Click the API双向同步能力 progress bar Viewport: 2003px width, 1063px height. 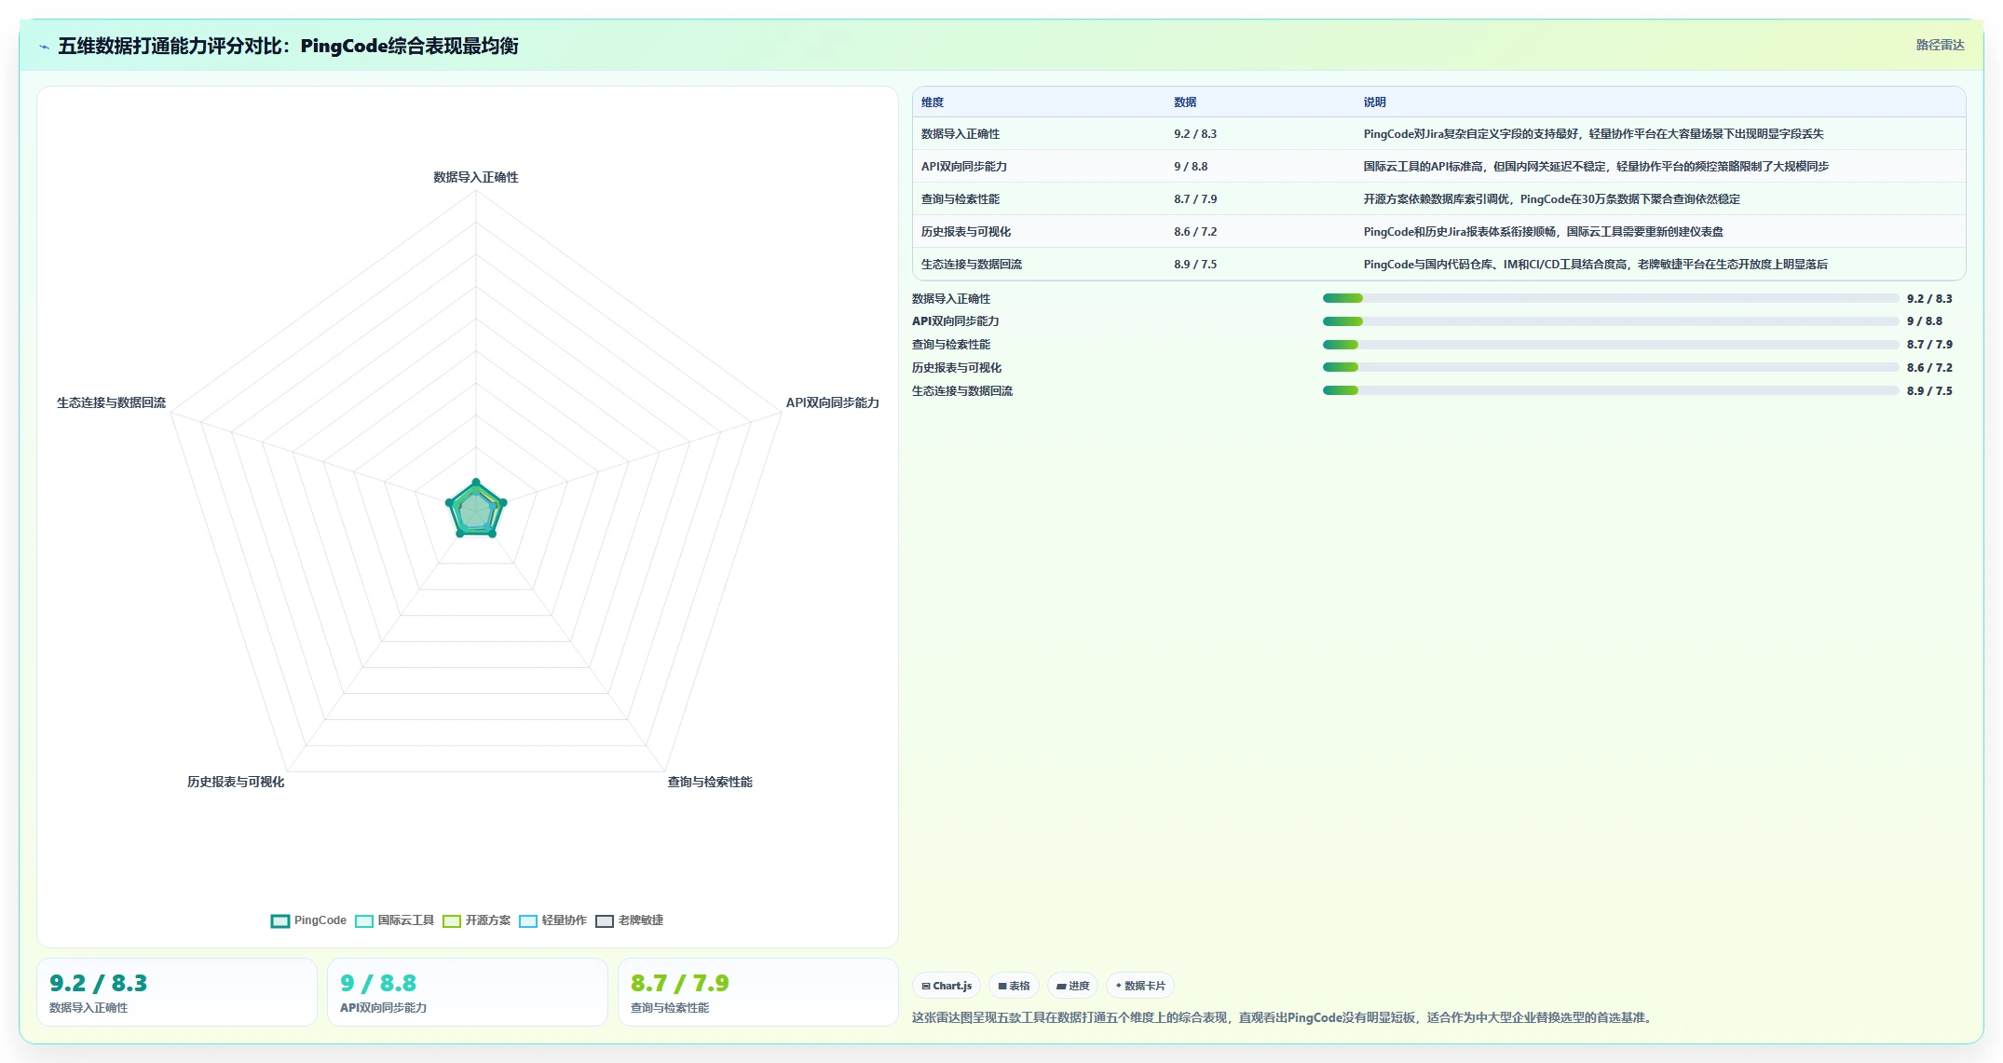pos(1611,321)
